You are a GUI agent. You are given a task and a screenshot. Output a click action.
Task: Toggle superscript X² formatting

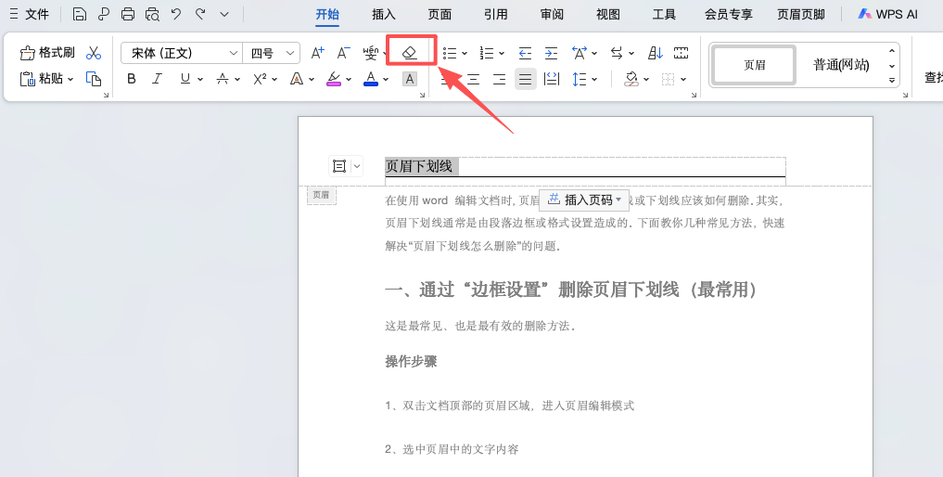point(260,79)
